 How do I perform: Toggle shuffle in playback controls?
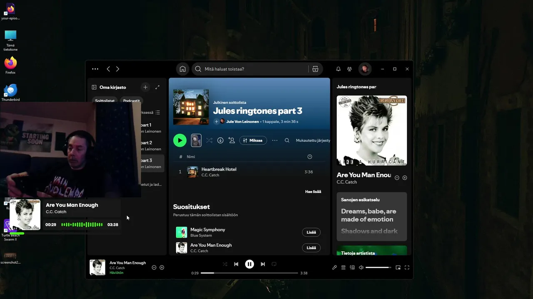tap(225, 264)
